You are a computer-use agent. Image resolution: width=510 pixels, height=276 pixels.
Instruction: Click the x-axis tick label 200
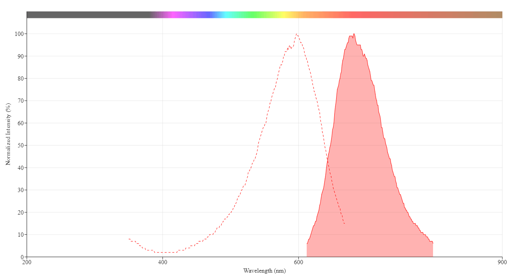click(27, 262)
